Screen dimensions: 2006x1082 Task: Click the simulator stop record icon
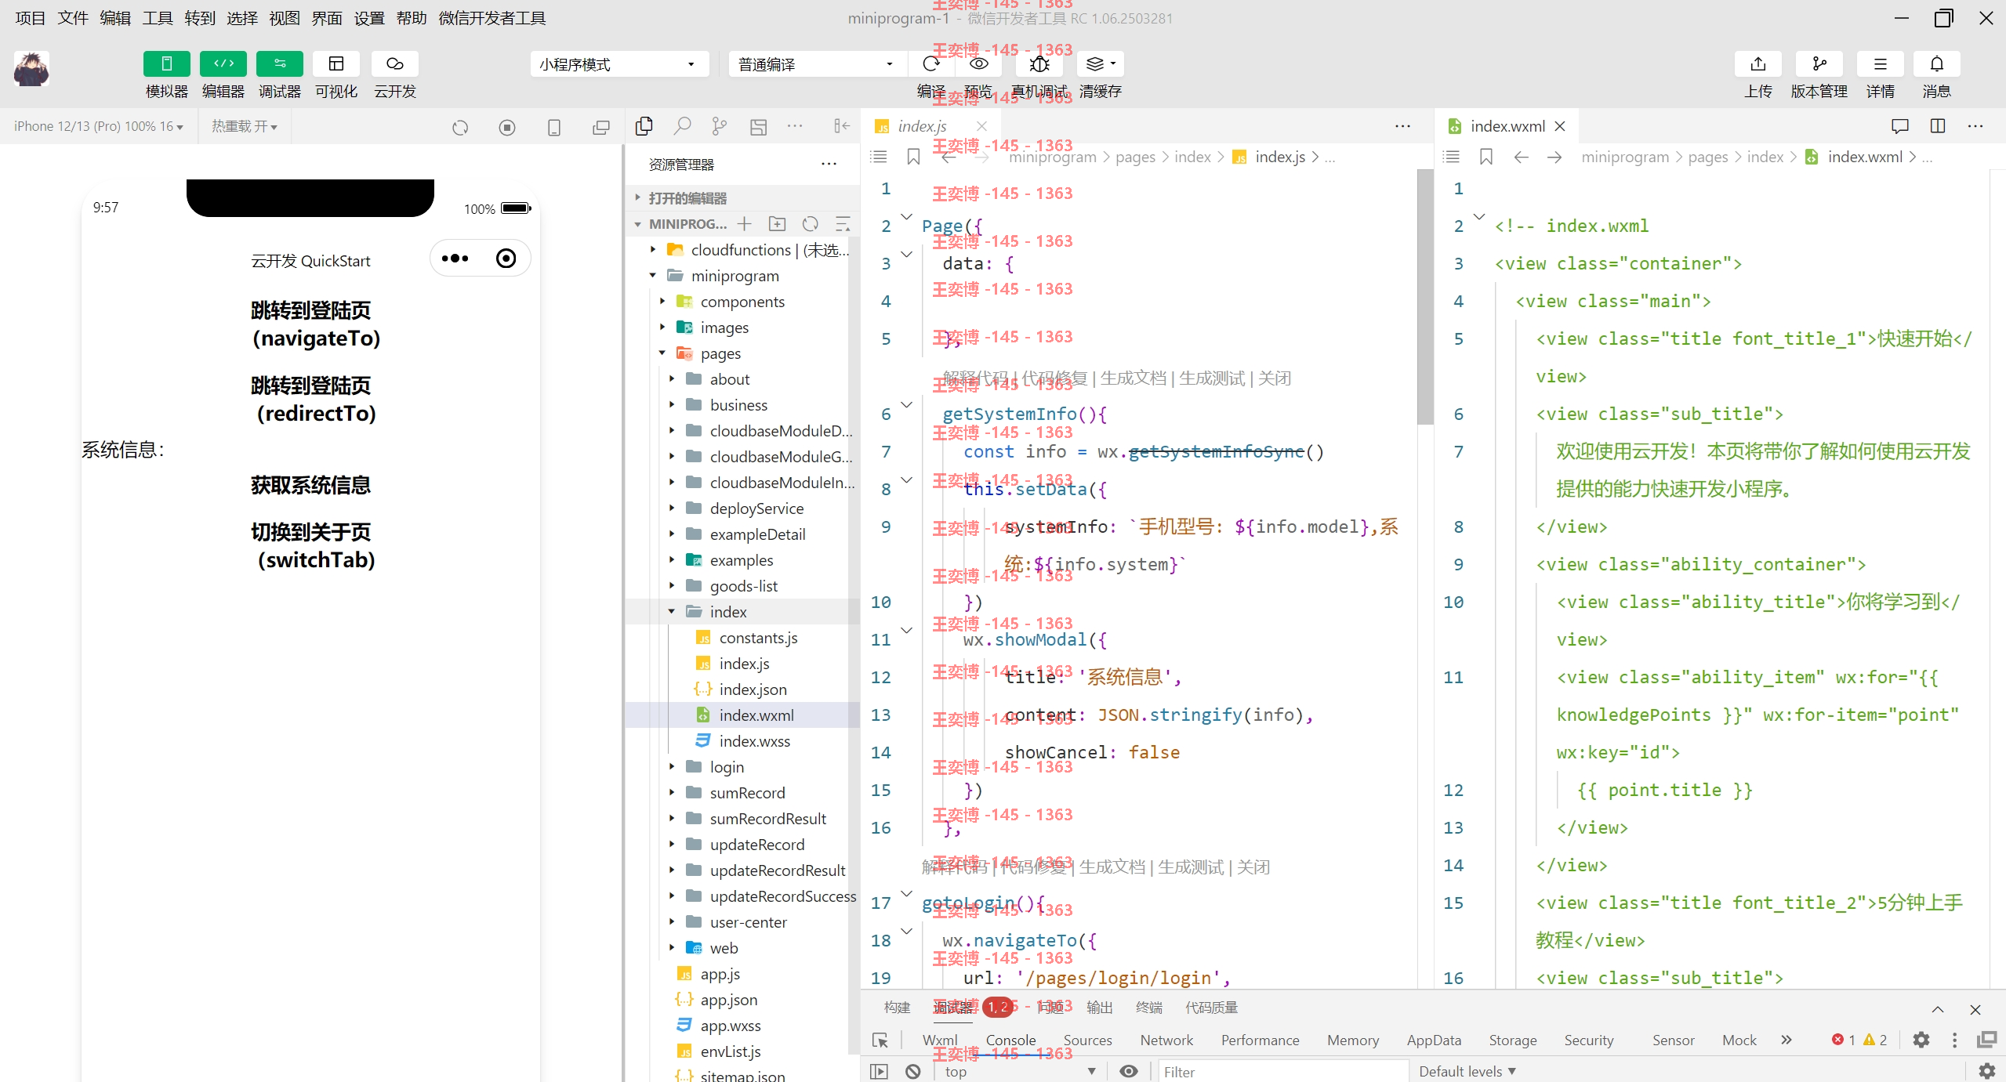[507, 127]
